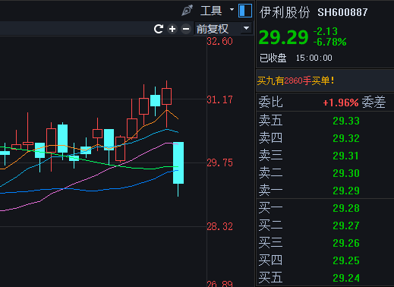Click the latest large cyan candlestick
394x287 pixels.
pos(178,162)
